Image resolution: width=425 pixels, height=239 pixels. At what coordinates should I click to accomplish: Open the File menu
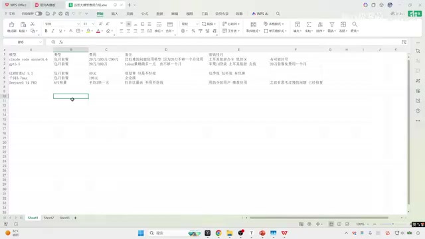(x=10, y=13)
